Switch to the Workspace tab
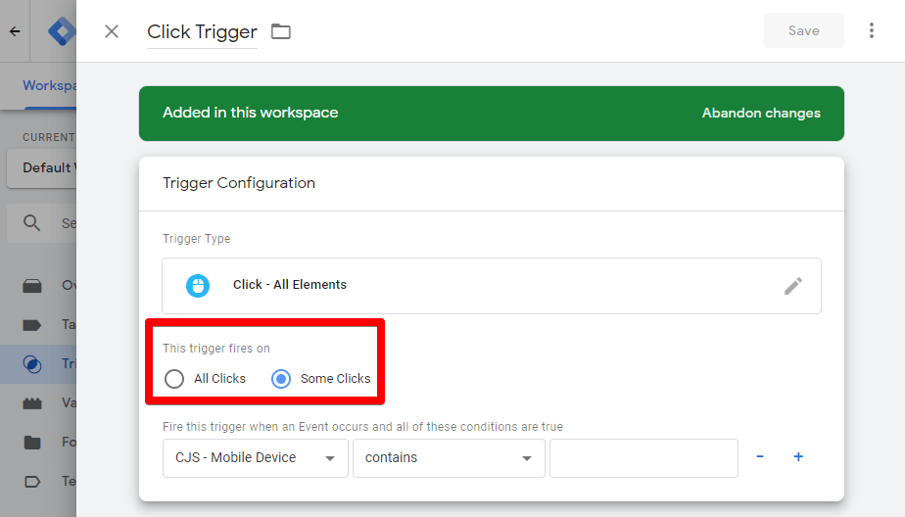905x517 pixels. point(49,85)
